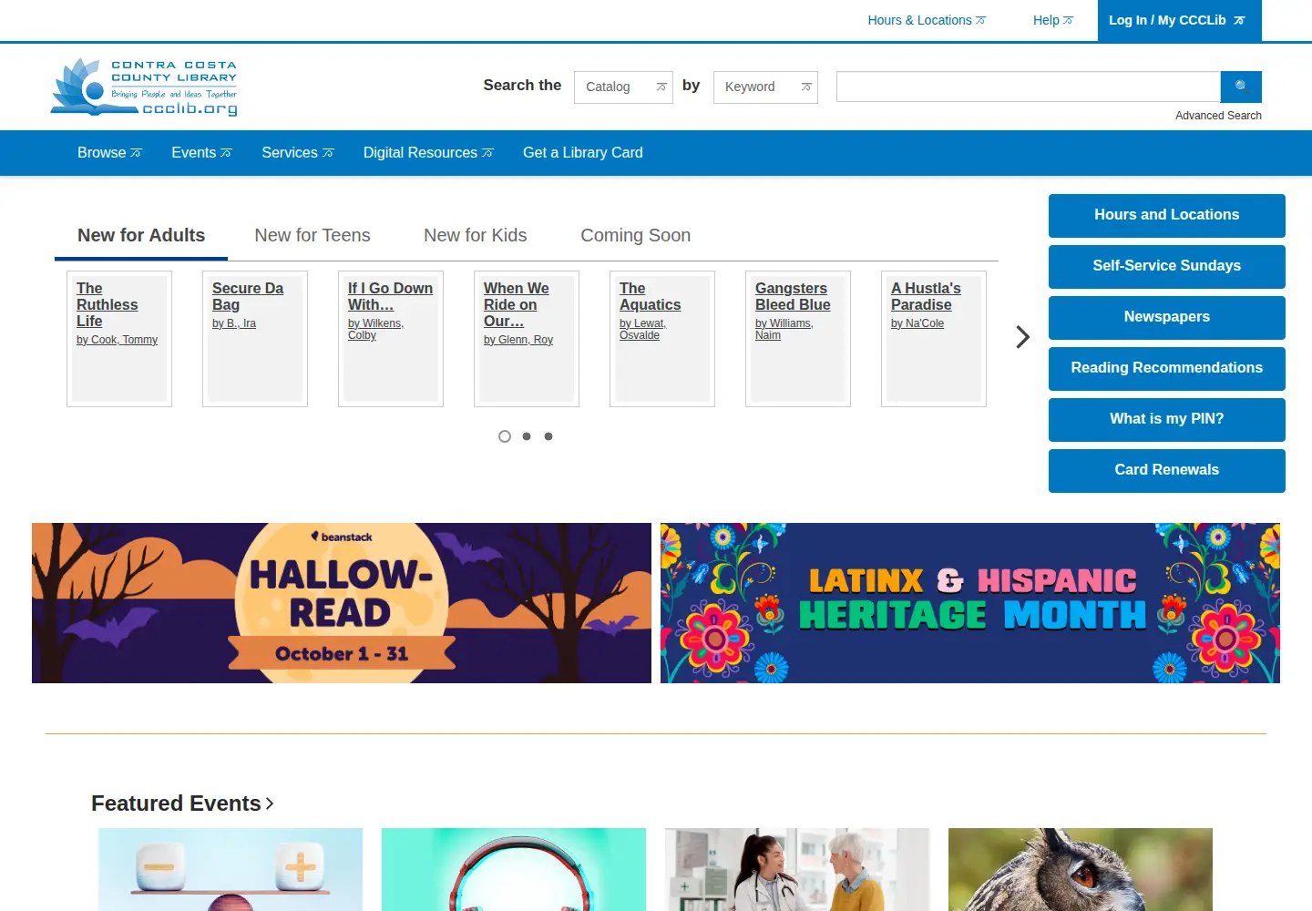Screen dimensions: 1312x911
Task: Select the third carousel page dot
Action: [x=548, y=436]
